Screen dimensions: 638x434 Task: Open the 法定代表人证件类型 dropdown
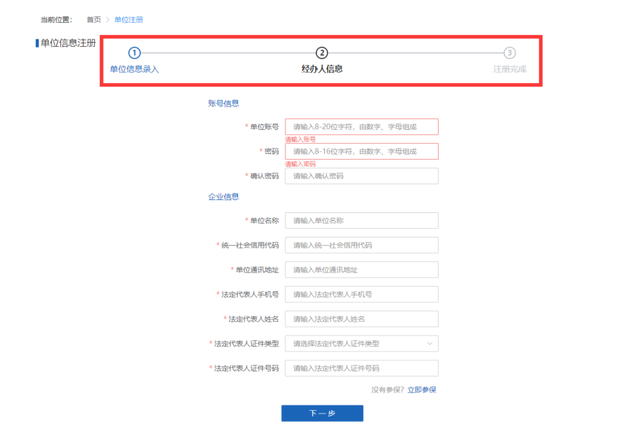coord(361,343)
